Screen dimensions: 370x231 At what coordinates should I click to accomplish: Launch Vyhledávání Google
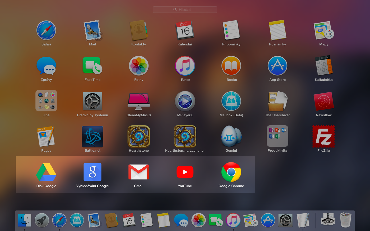(92, 172)
